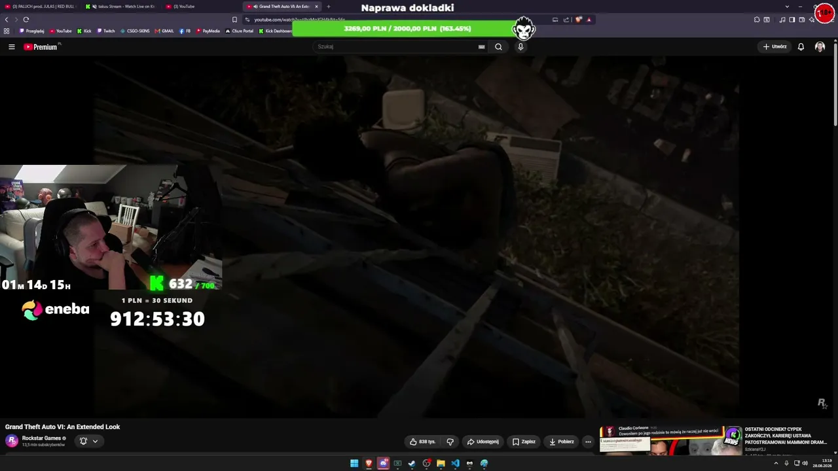Toggle the browser sidebar panel icon
The width and height of the screenshot is (838, 471).
(792, 20)
